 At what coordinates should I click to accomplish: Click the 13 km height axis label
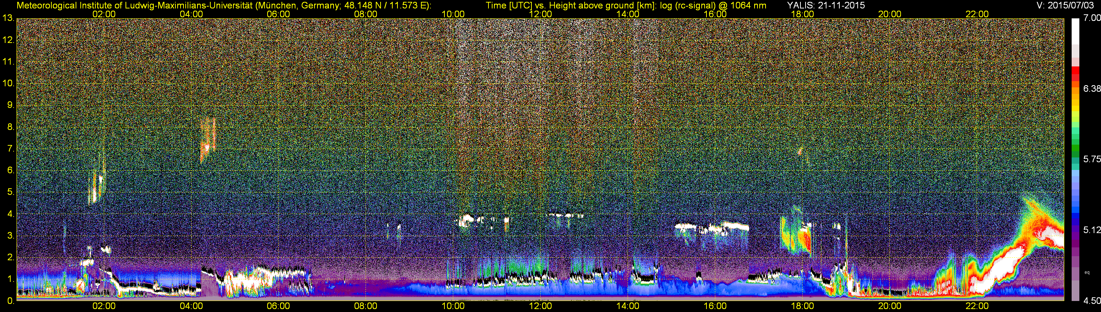[8, 18]
